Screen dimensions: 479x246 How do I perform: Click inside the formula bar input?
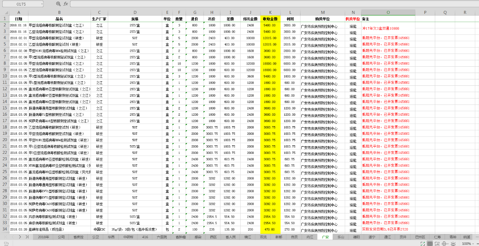(274, 4)
